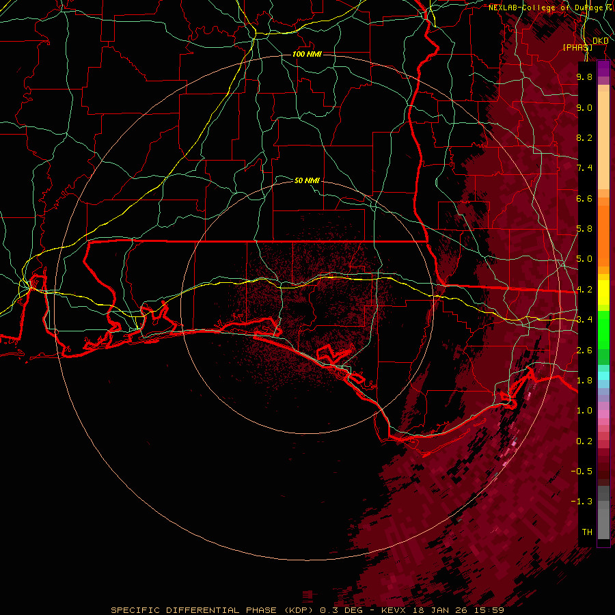The image size is (615, 615).
Task: Pick the green color bar segment
Action: click(x=603, y=330)
